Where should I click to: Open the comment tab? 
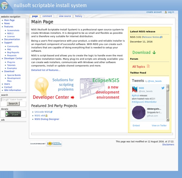pyautogui.click(x=47, y=16)
